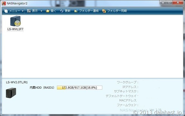The image size is (185, 116).
Task: Select the LS-WVL1F7 NAS device icon
Action: coord(15,21)
